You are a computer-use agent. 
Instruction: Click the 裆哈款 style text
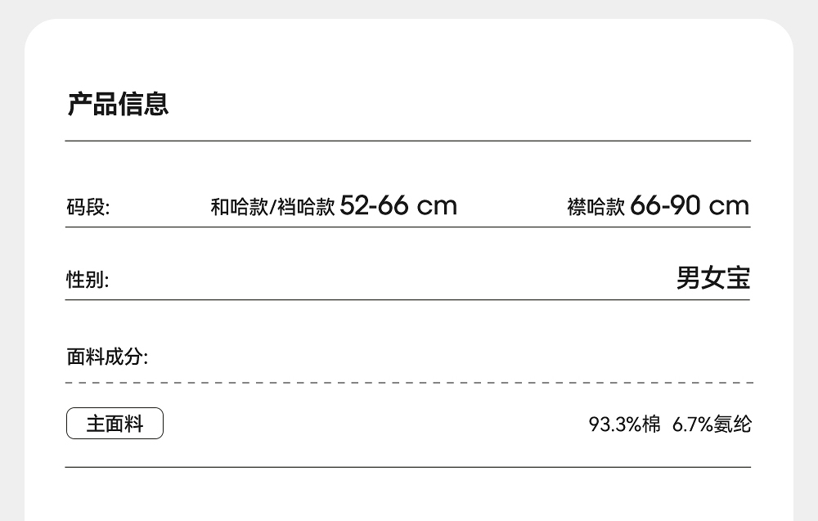306,207
